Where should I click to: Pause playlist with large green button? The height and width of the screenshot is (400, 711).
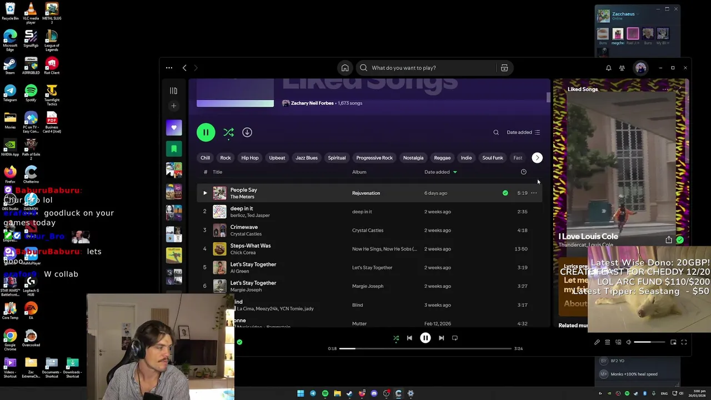pyautogui.click(x=206, y=132)
